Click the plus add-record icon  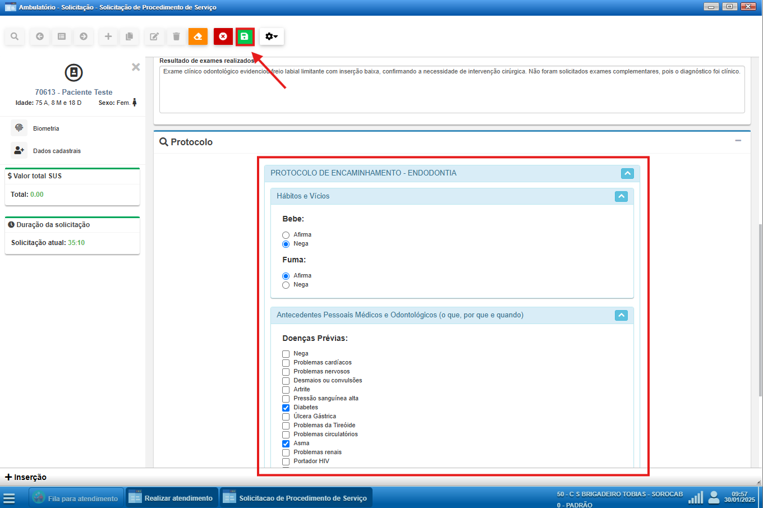pyautogui.click(x=108, y=36)
